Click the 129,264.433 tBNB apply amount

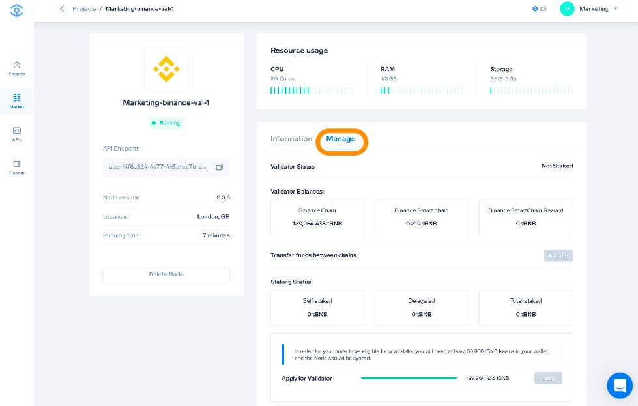pyautogui.click(x=487, y=379)
